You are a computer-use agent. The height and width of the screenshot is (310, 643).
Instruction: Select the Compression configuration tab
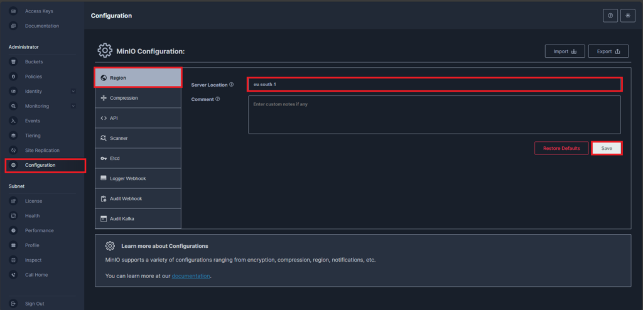124,98
